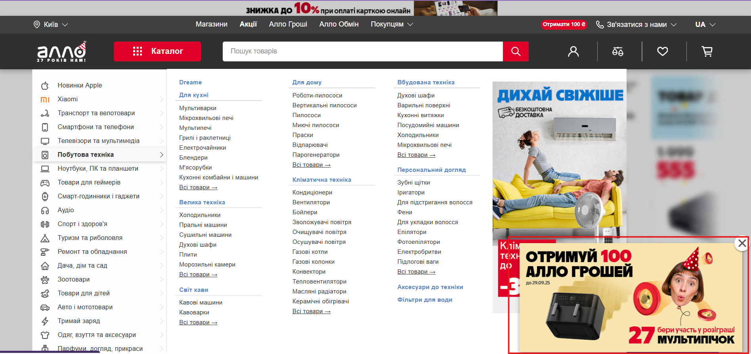
Task: Open the Роботи-пилососи link
Action: [x=317, y=95]
